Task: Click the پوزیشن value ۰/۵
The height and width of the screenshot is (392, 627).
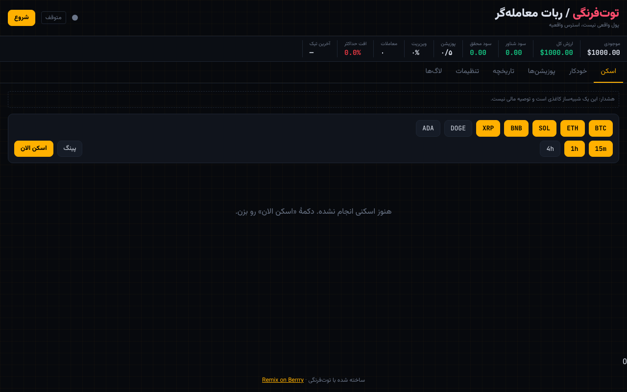Action: [447, 53]
